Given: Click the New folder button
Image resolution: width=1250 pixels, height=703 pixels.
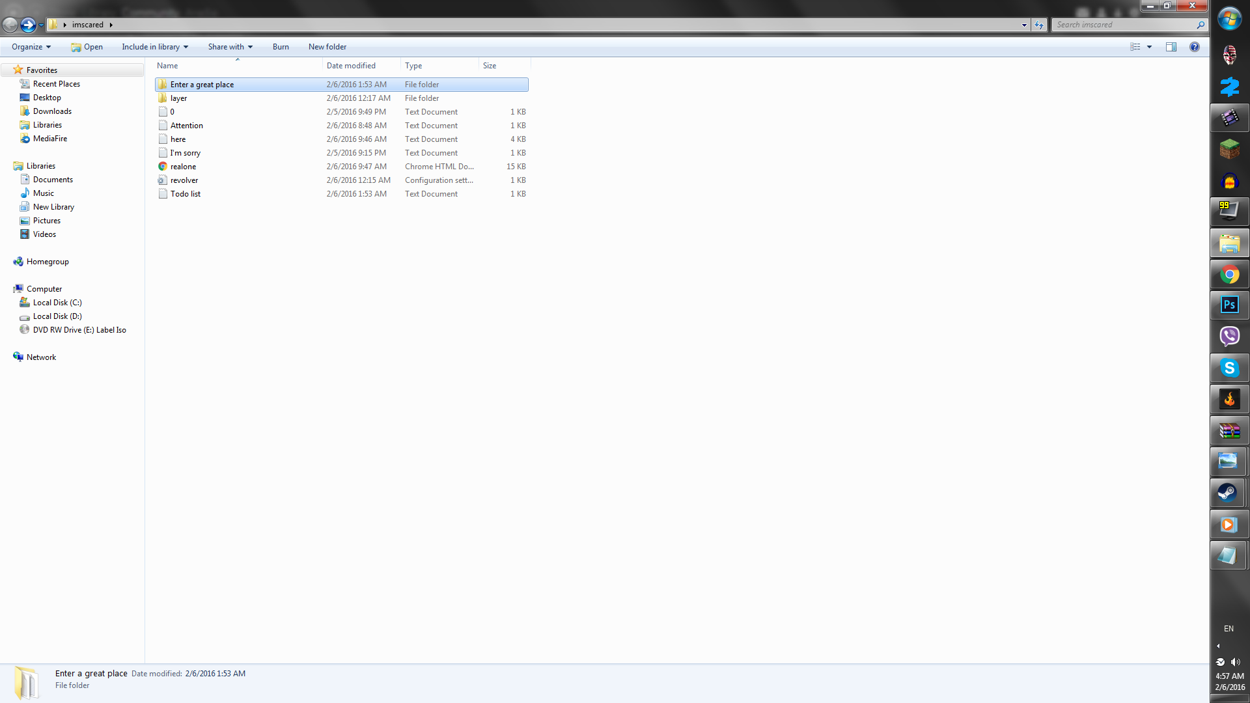Looking at the screenshot, I should pyautogui.click(x=327, y=47).
